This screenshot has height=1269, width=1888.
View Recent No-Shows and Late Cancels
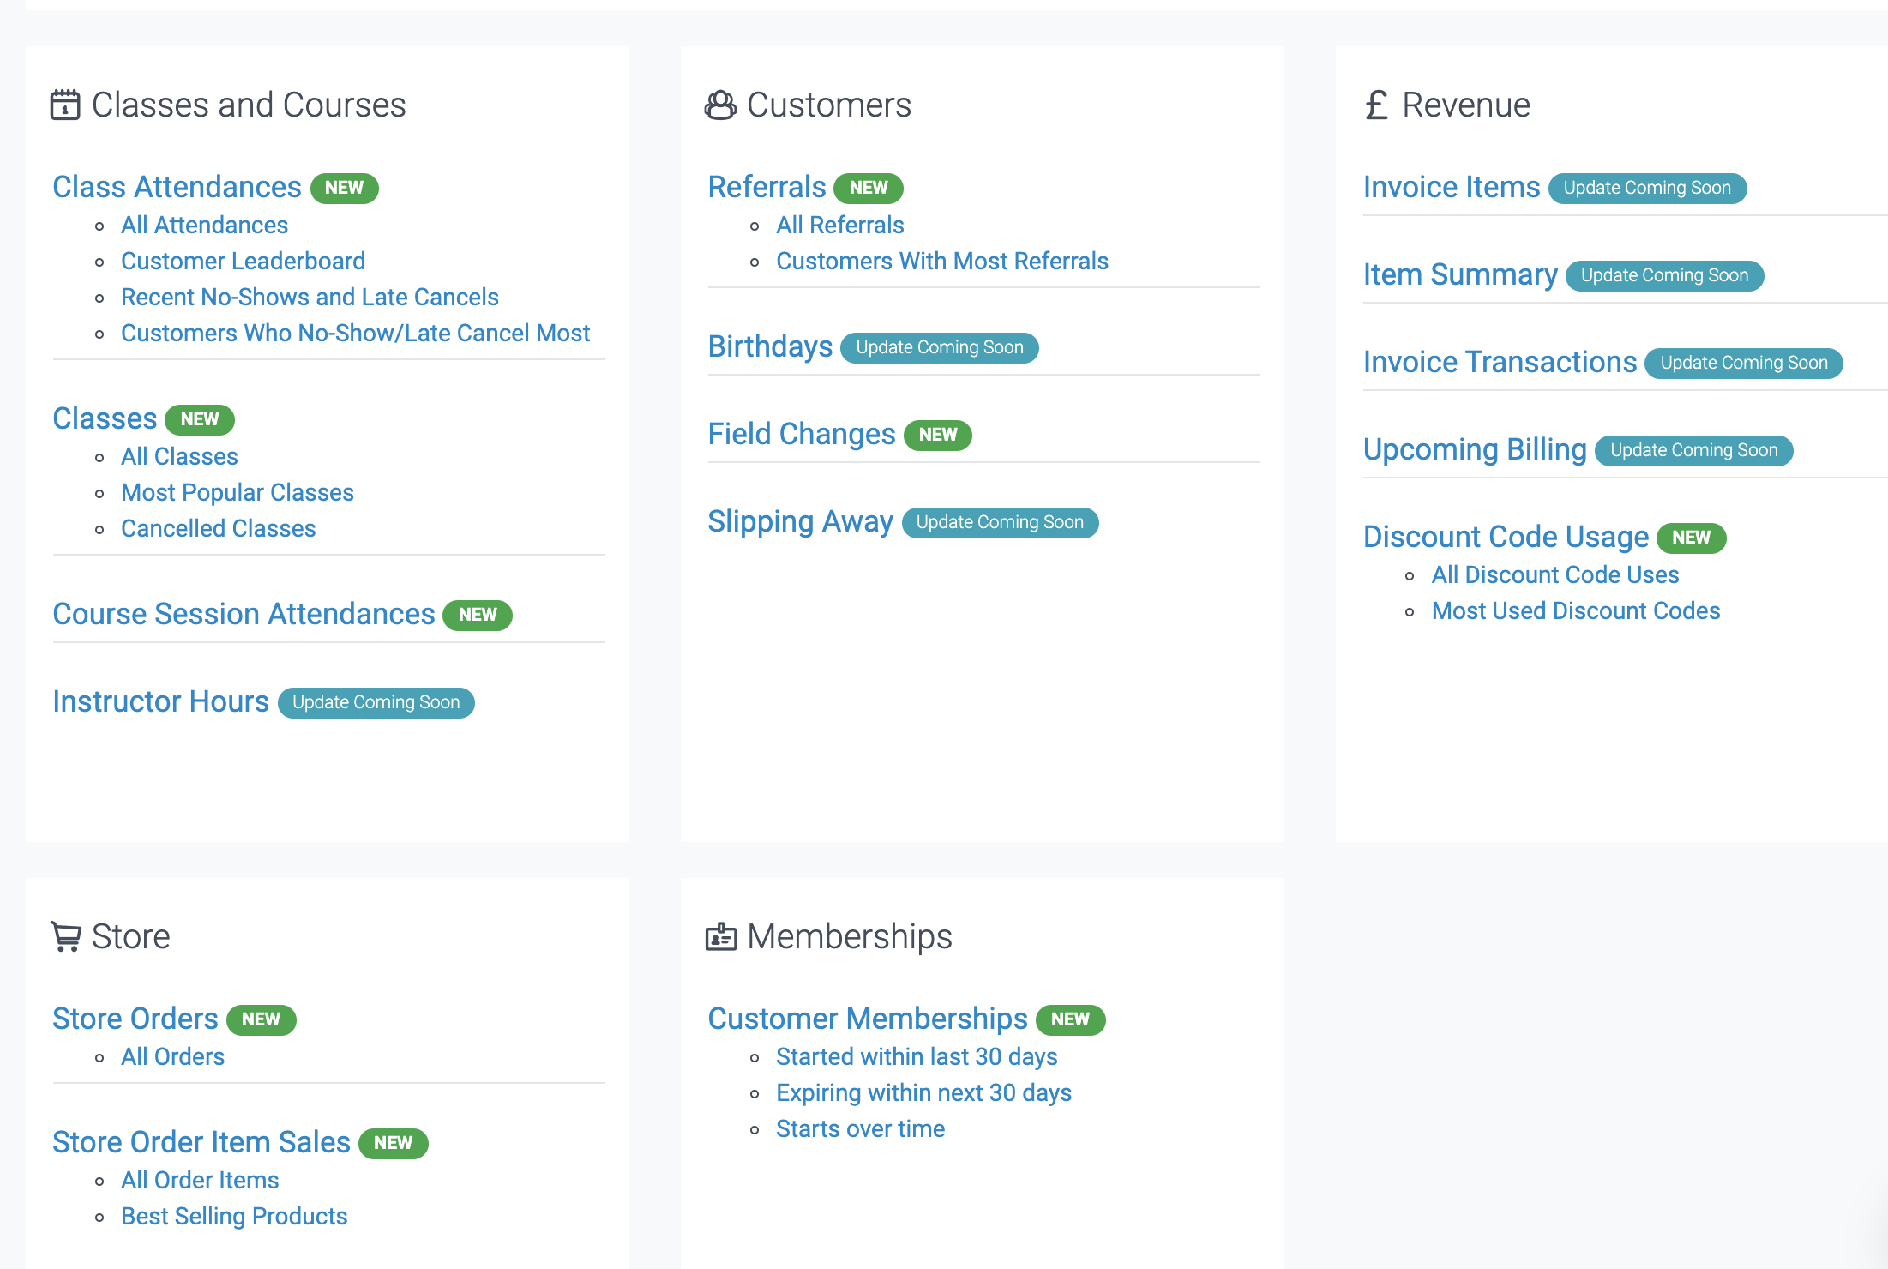pos(310,297)
